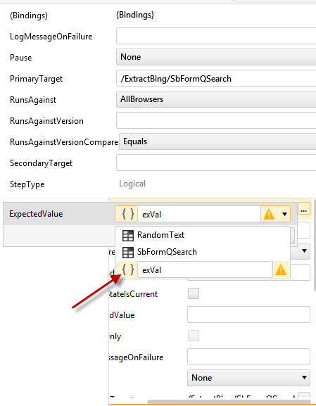316x406 pixels.
Task: Open the RunsAgainstVersionCompare Equals dropdown
Action: [217, 141]
